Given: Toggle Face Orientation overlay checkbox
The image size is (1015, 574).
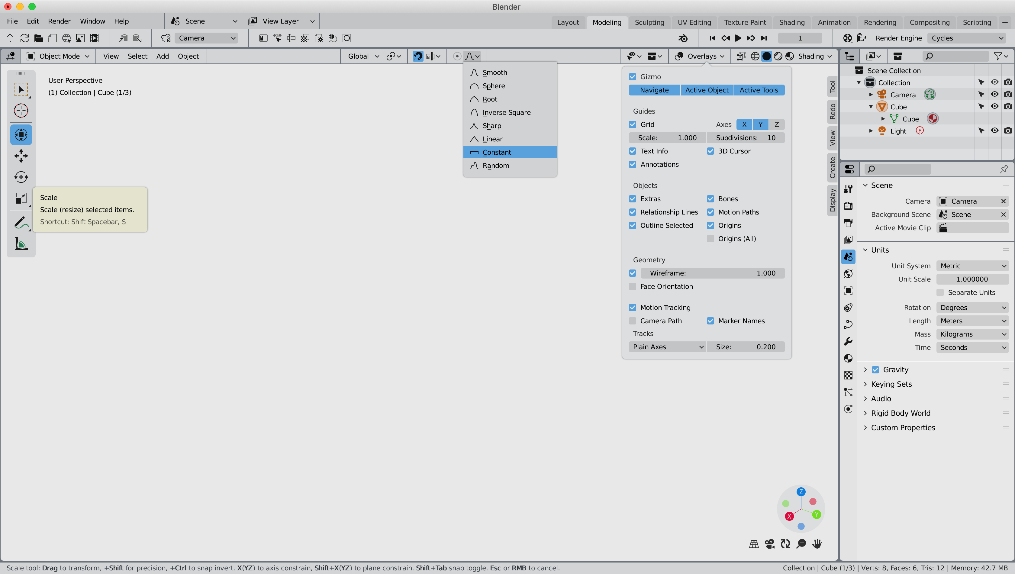Looking at the screenshot, I should tap(633, 286).
